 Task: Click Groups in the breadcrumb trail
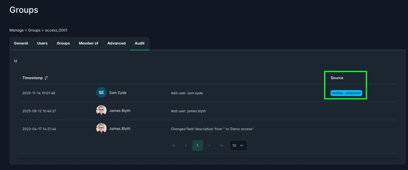point(34,30)
